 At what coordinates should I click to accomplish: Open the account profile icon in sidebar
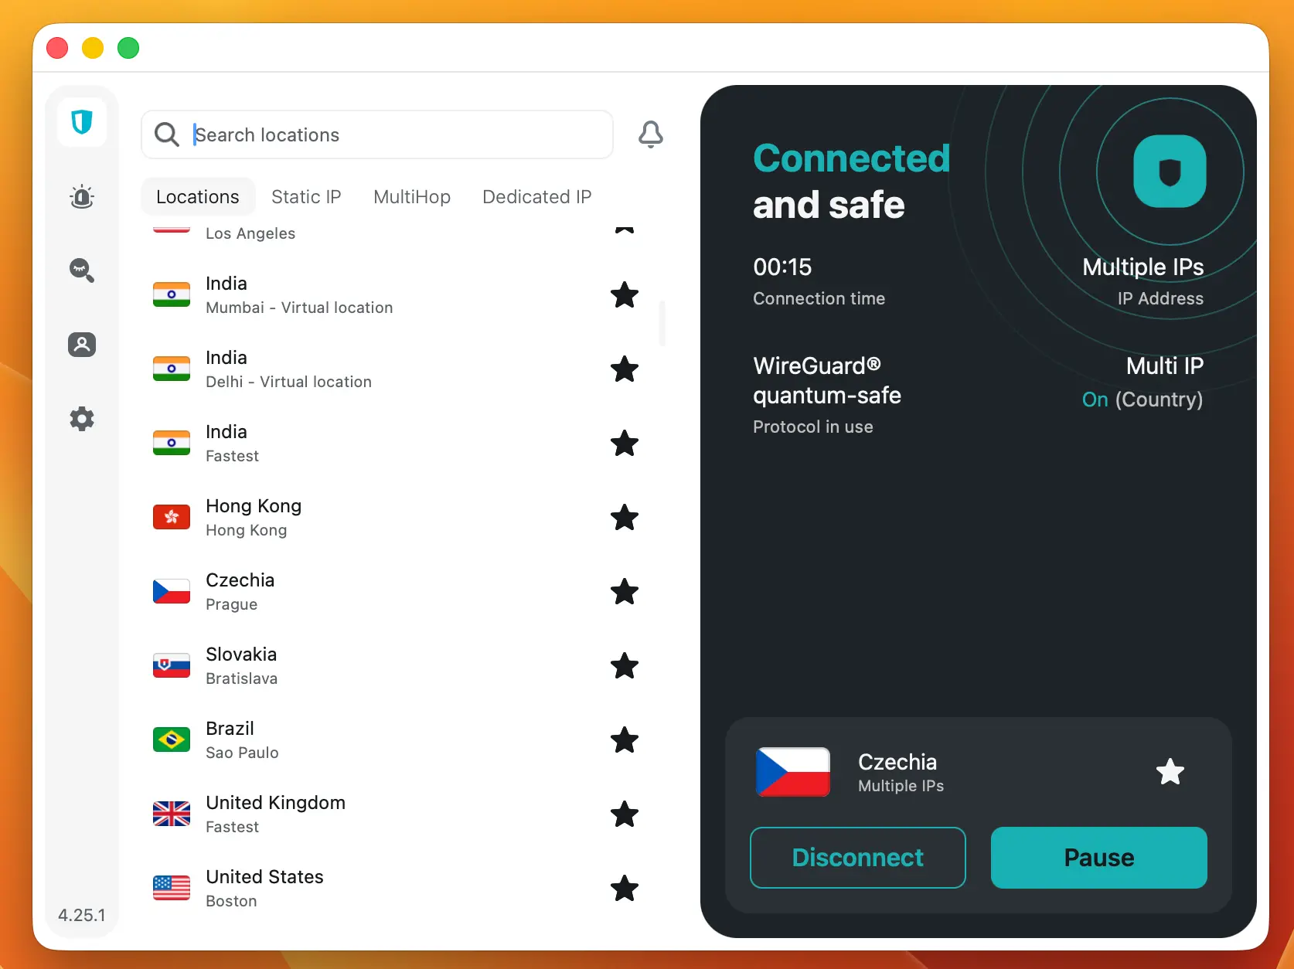point(81,345)
